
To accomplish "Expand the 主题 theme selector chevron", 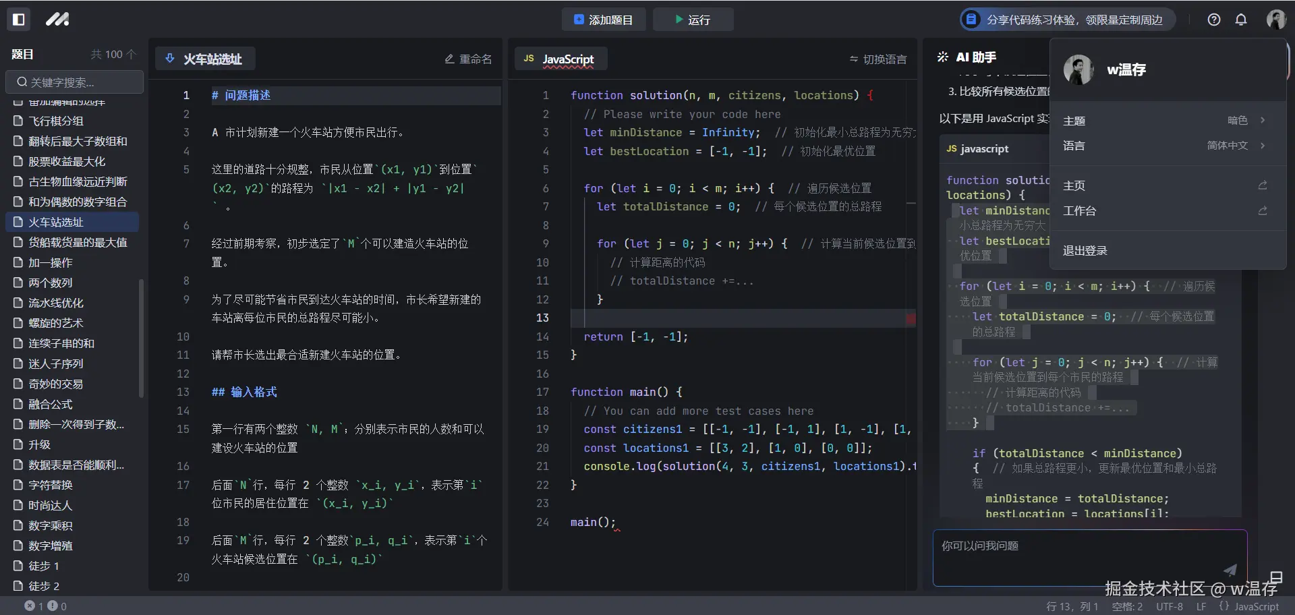I will tap(1262, 120).
